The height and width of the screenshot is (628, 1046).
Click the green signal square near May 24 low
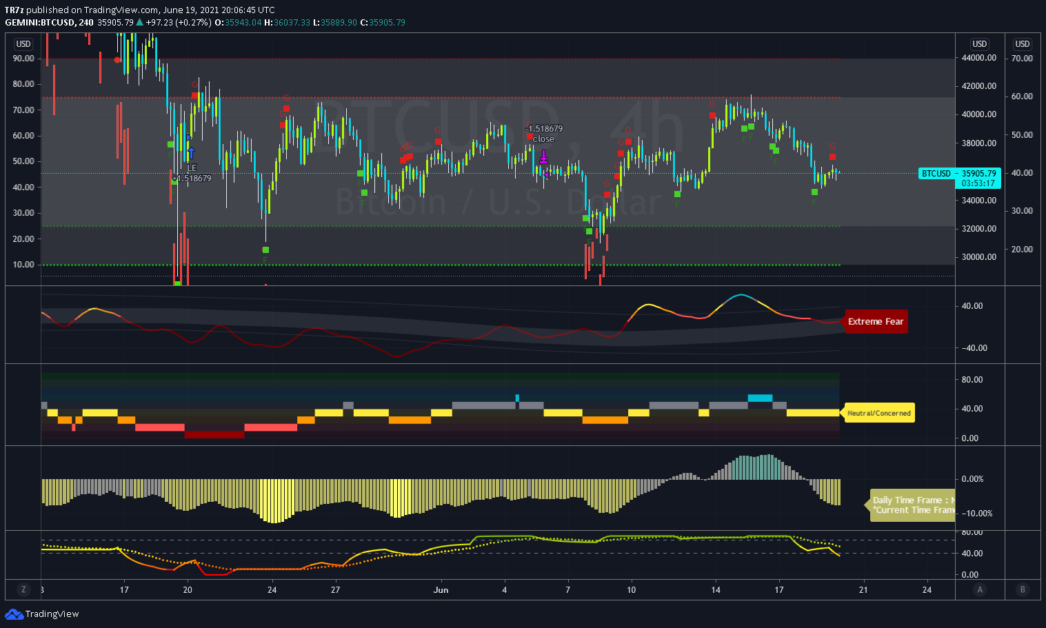[265, 250]
